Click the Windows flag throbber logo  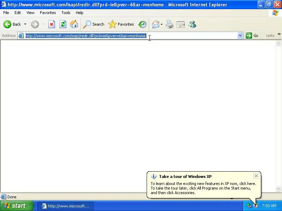point(275,13)
